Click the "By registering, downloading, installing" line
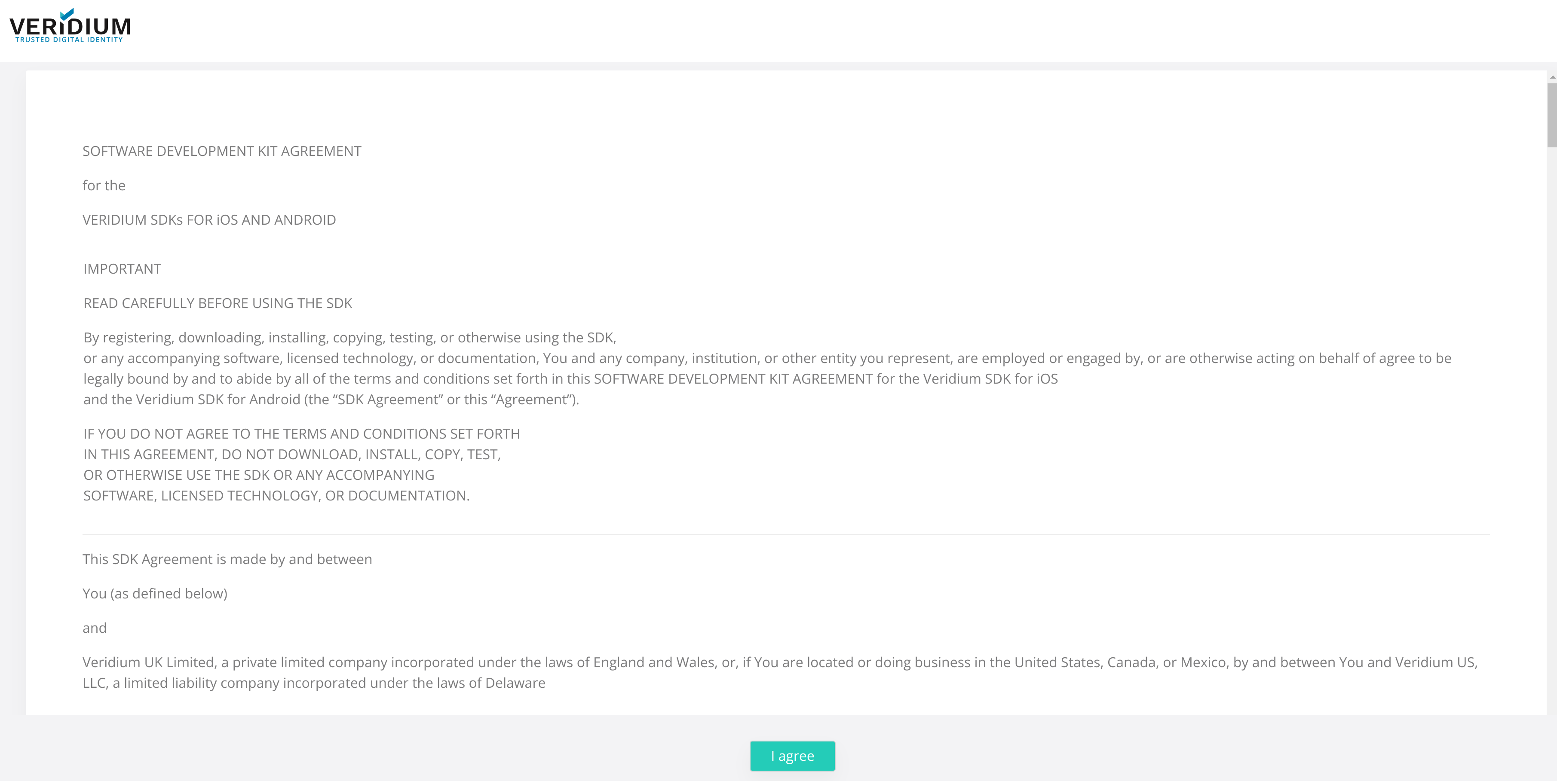 (x=349, y=338)
